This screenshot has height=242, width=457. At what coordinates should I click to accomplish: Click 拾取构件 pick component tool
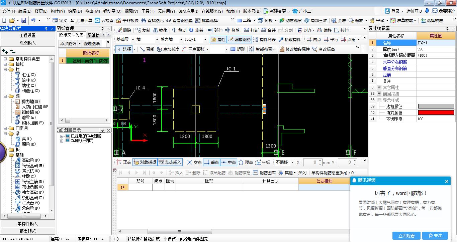[290, 39]
